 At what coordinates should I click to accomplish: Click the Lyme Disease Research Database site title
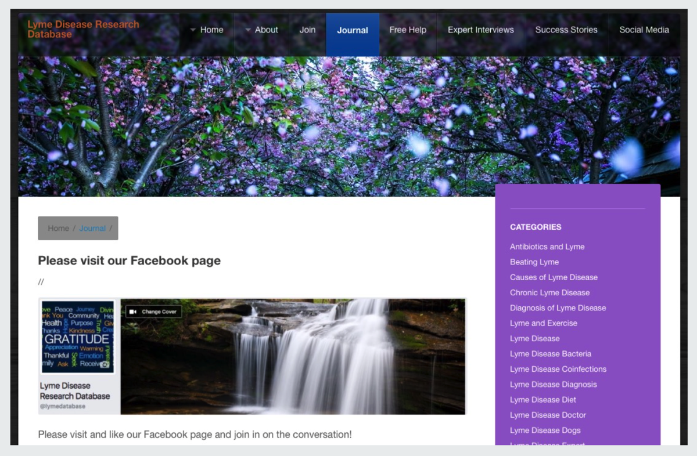click(83, 29)
